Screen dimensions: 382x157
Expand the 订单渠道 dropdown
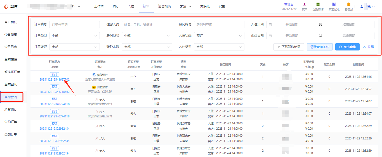click(75, 47)
